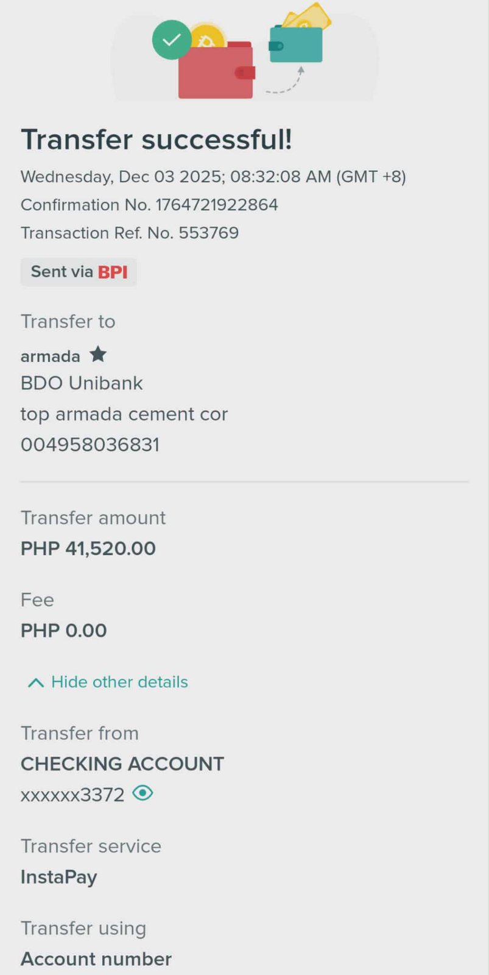
Task: Tap the favorite star beside armada
Action: [x=98, y=354]
